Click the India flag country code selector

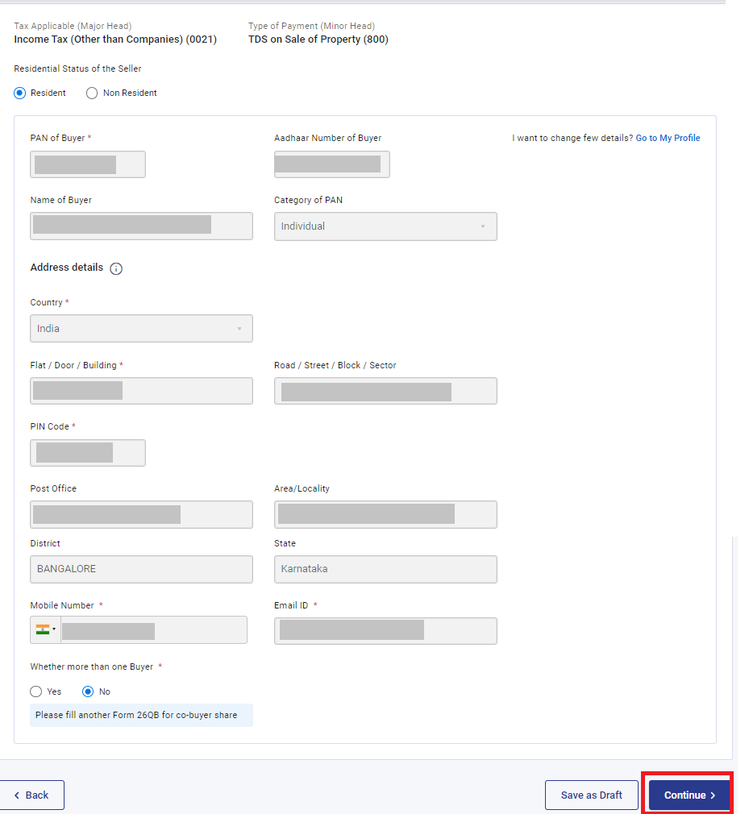coord(46,630)
